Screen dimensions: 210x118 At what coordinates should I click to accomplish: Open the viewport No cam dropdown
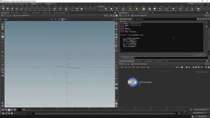pyautogui.click(x=111, y=23)
